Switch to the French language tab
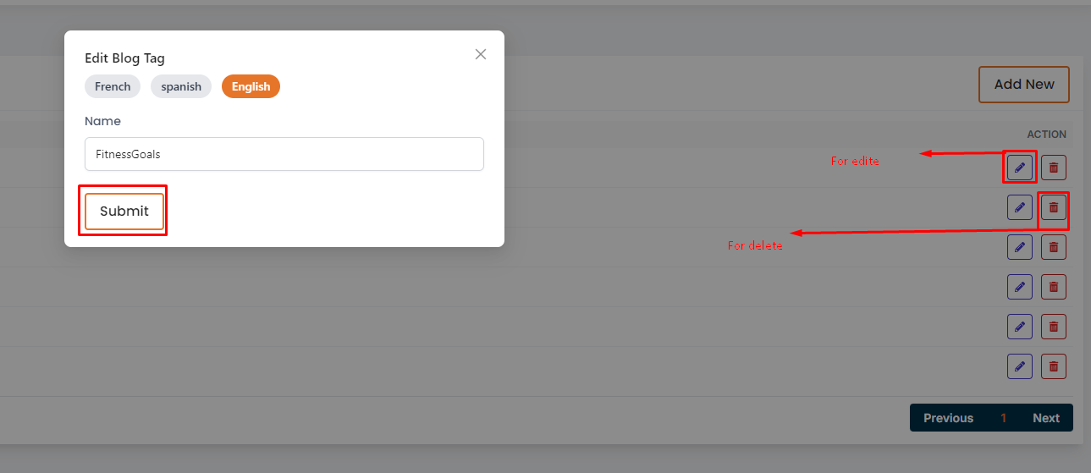This screenshot has height=473, width=1091. pyautogui.click(x=113, y=86)
